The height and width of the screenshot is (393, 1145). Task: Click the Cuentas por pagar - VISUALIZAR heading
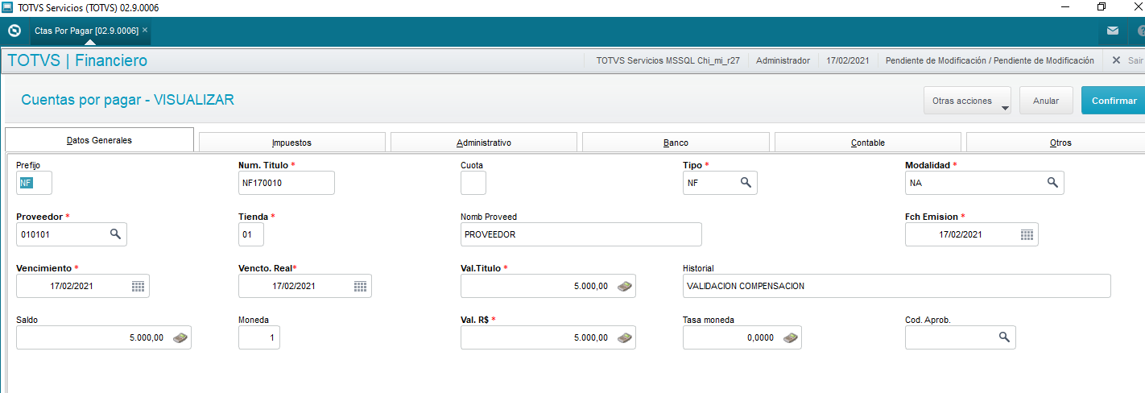click(x=127, y=100)
